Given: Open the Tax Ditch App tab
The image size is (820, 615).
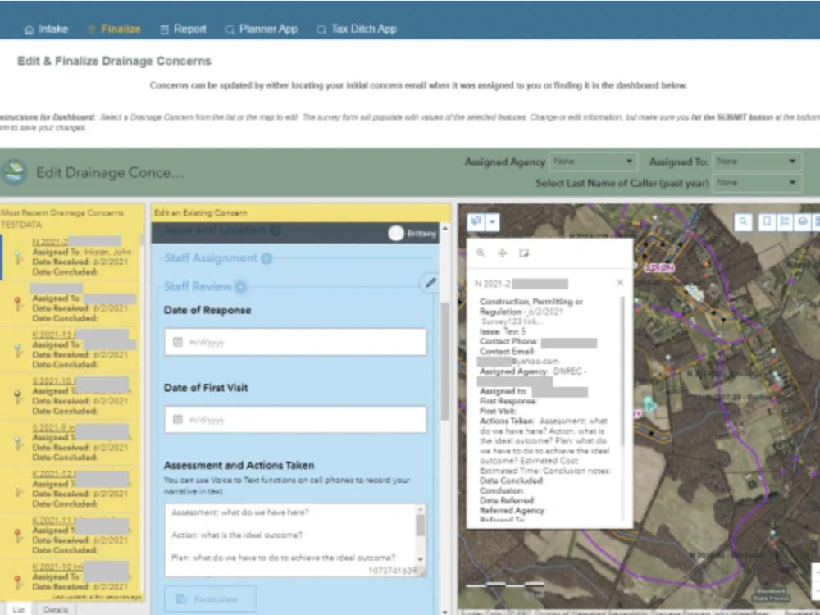Looking at the screenshot, I should [x=357, y=30].
